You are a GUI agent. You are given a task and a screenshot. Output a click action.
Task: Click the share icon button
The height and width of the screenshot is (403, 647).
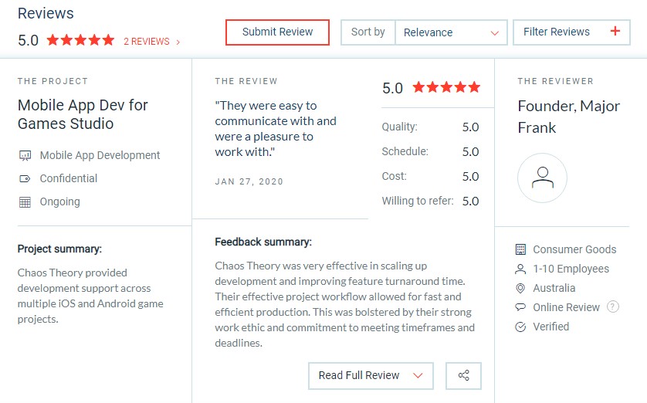tap(463, 376)
